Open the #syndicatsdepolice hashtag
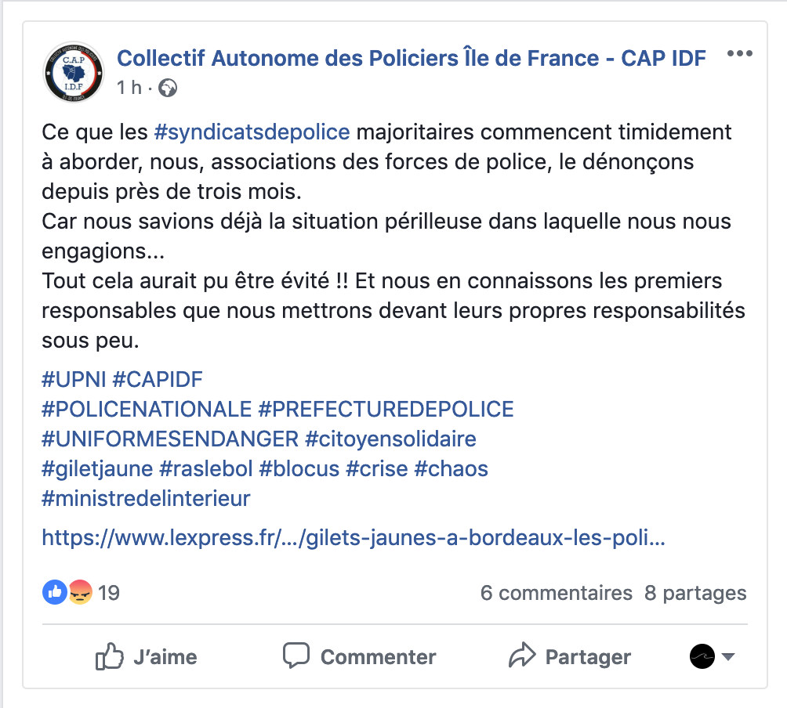Image resolution: width=787 pixels, height=708 pixels. 252,132
